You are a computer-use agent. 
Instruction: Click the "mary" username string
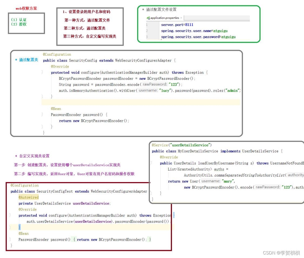tap(228, 181)
